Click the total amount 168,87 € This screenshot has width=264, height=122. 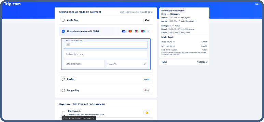coord(202,62)
